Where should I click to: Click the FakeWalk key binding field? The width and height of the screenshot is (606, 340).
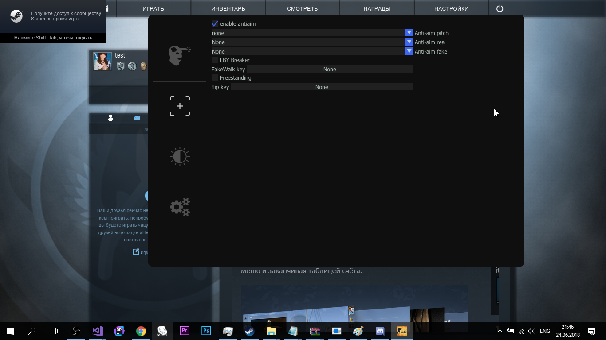[330, 69]
